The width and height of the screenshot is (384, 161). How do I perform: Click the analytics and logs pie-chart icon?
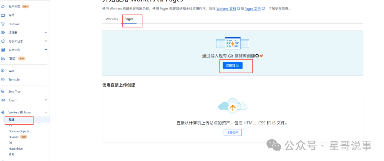click(3, 41)
